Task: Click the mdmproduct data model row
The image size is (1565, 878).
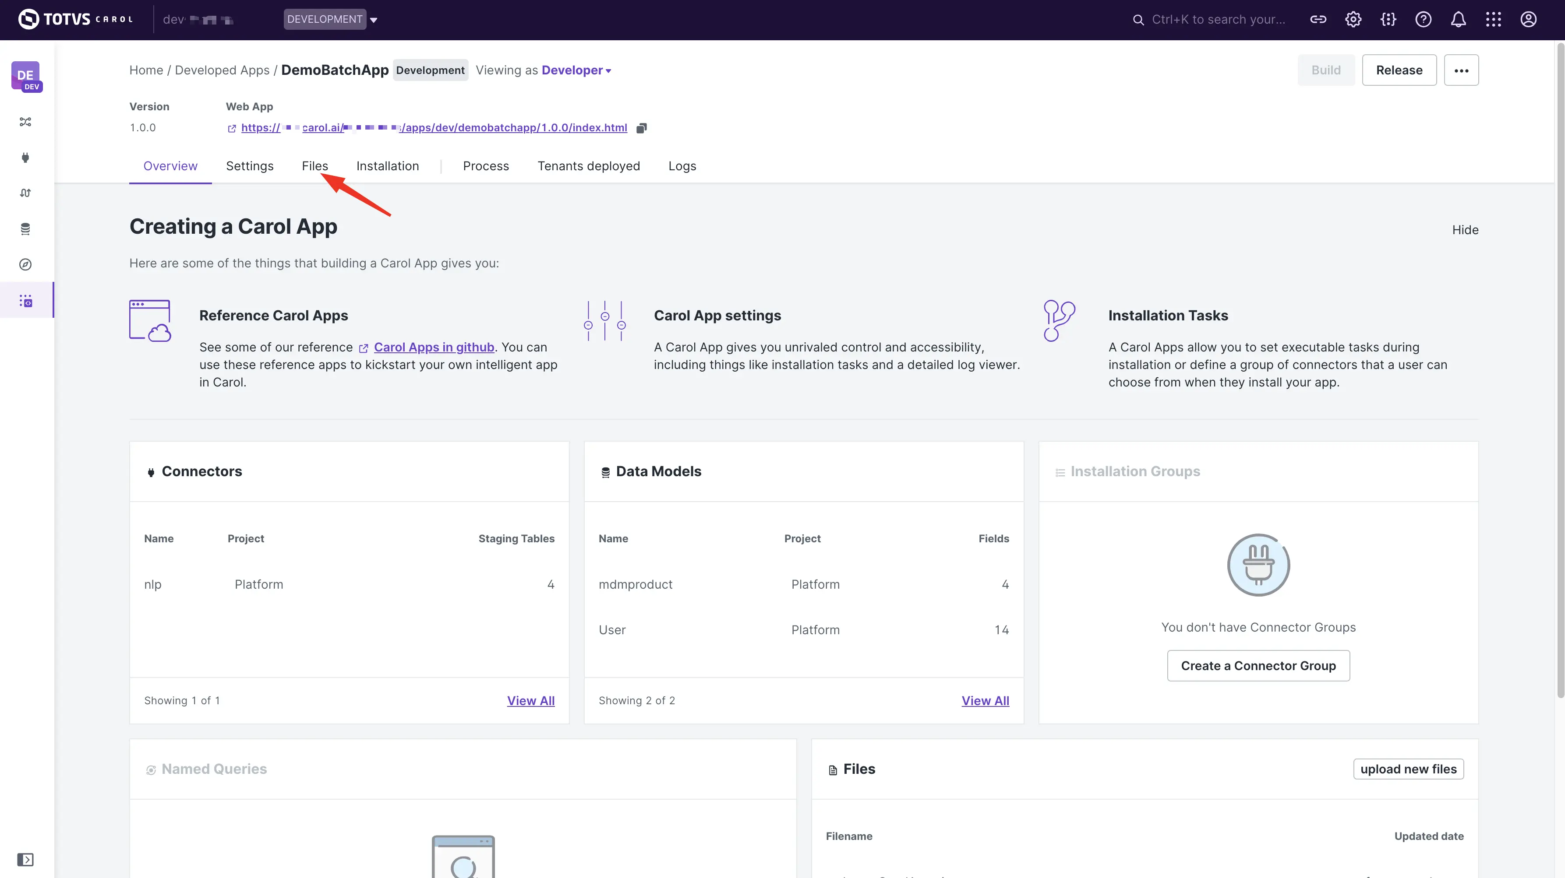Action: coord(803,584)
